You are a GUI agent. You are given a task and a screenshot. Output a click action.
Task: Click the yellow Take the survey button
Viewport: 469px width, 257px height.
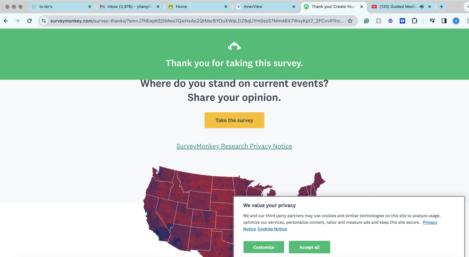234,120
